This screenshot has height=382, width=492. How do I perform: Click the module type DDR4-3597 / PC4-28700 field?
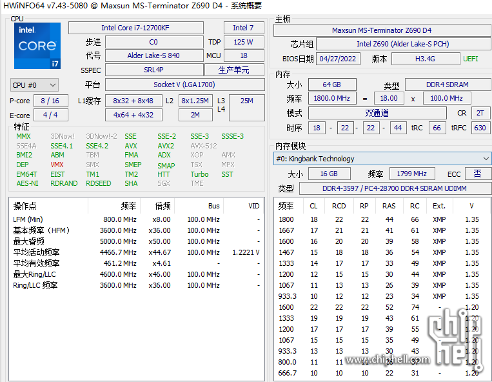[395, 188]
